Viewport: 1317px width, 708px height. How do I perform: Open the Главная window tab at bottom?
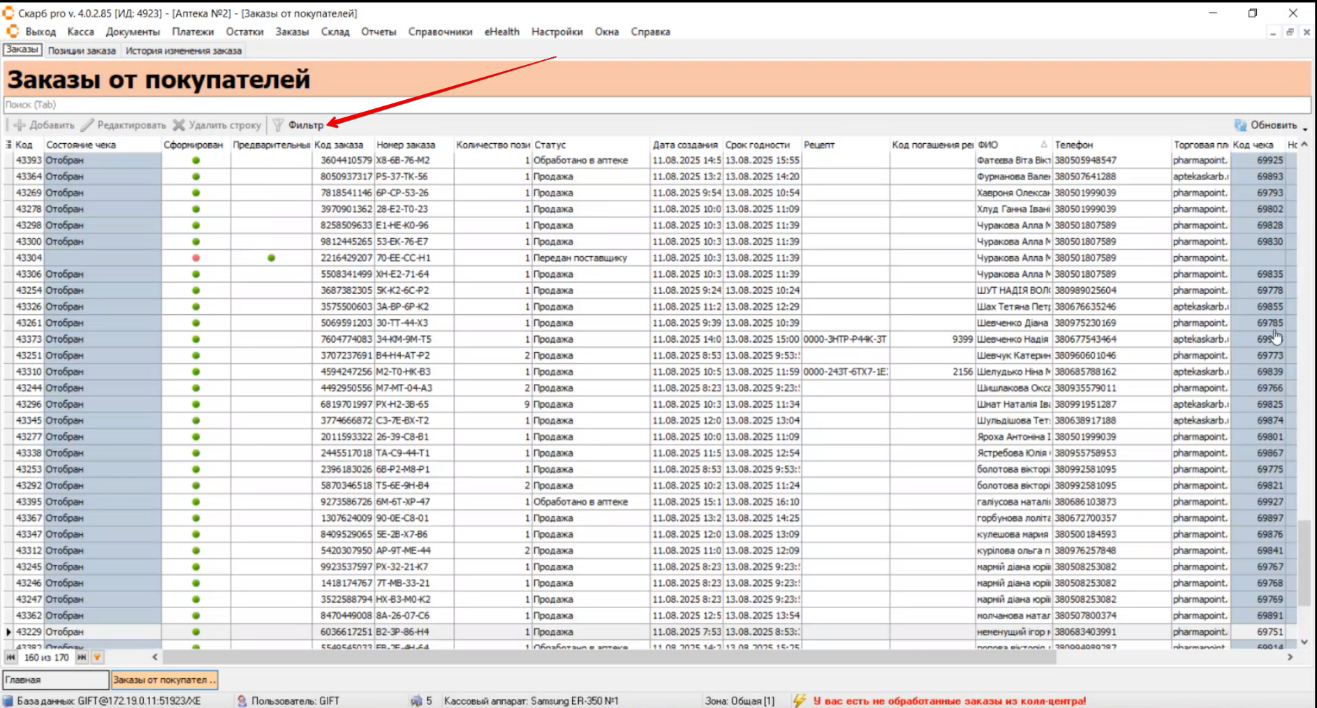click(55, 679)
